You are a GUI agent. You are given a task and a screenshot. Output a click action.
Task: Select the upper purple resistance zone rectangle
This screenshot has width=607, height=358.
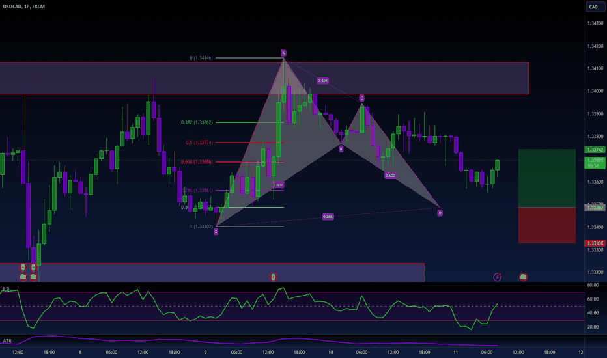(x=264, y=78)
